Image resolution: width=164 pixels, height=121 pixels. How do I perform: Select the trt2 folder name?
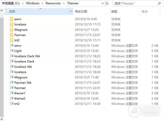click(17, 40)
